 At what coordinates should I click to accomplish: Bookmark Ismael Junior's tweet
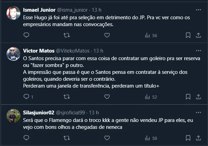188,35
